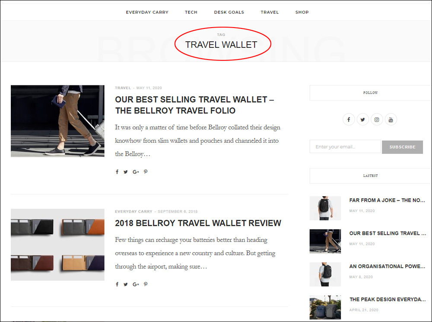
Task: Open the wallet colors review thumbnail
Action: (57, 244)
